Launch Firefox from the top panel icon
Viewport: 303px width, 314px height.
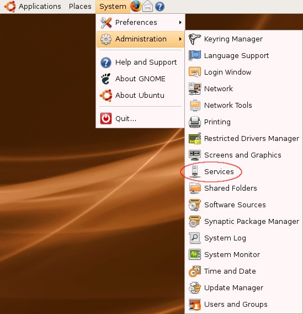(136, 6)
